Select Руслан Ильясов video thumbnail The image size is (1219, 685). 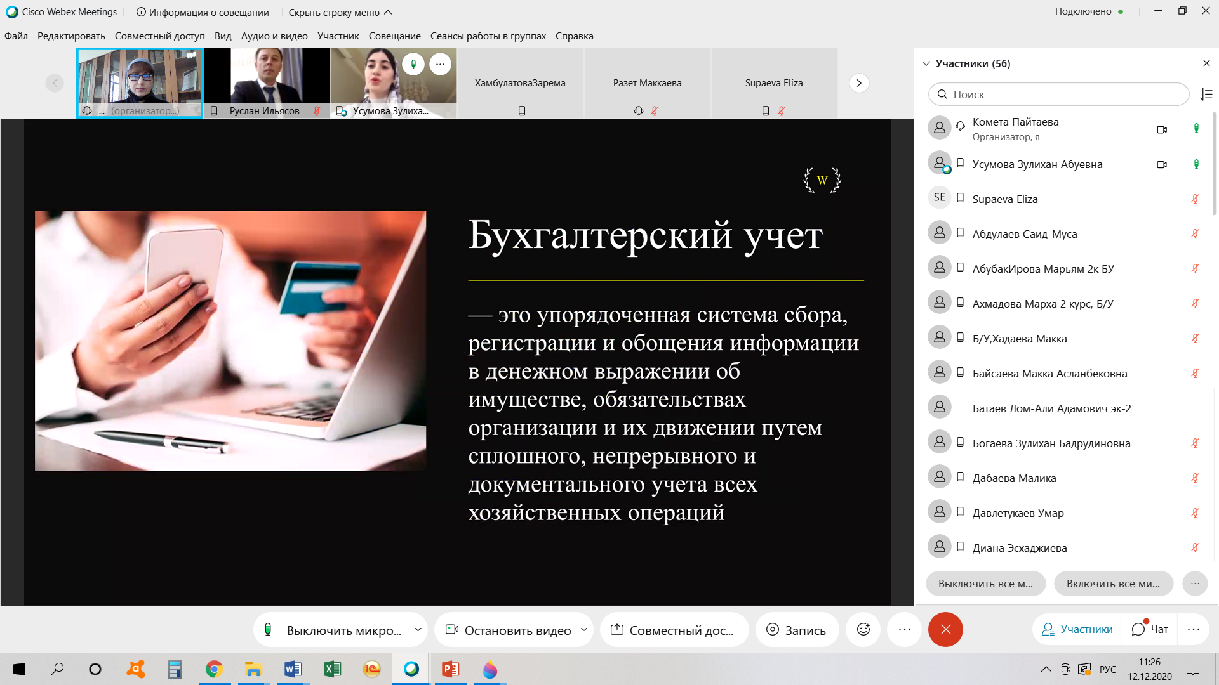pos(267,83)
